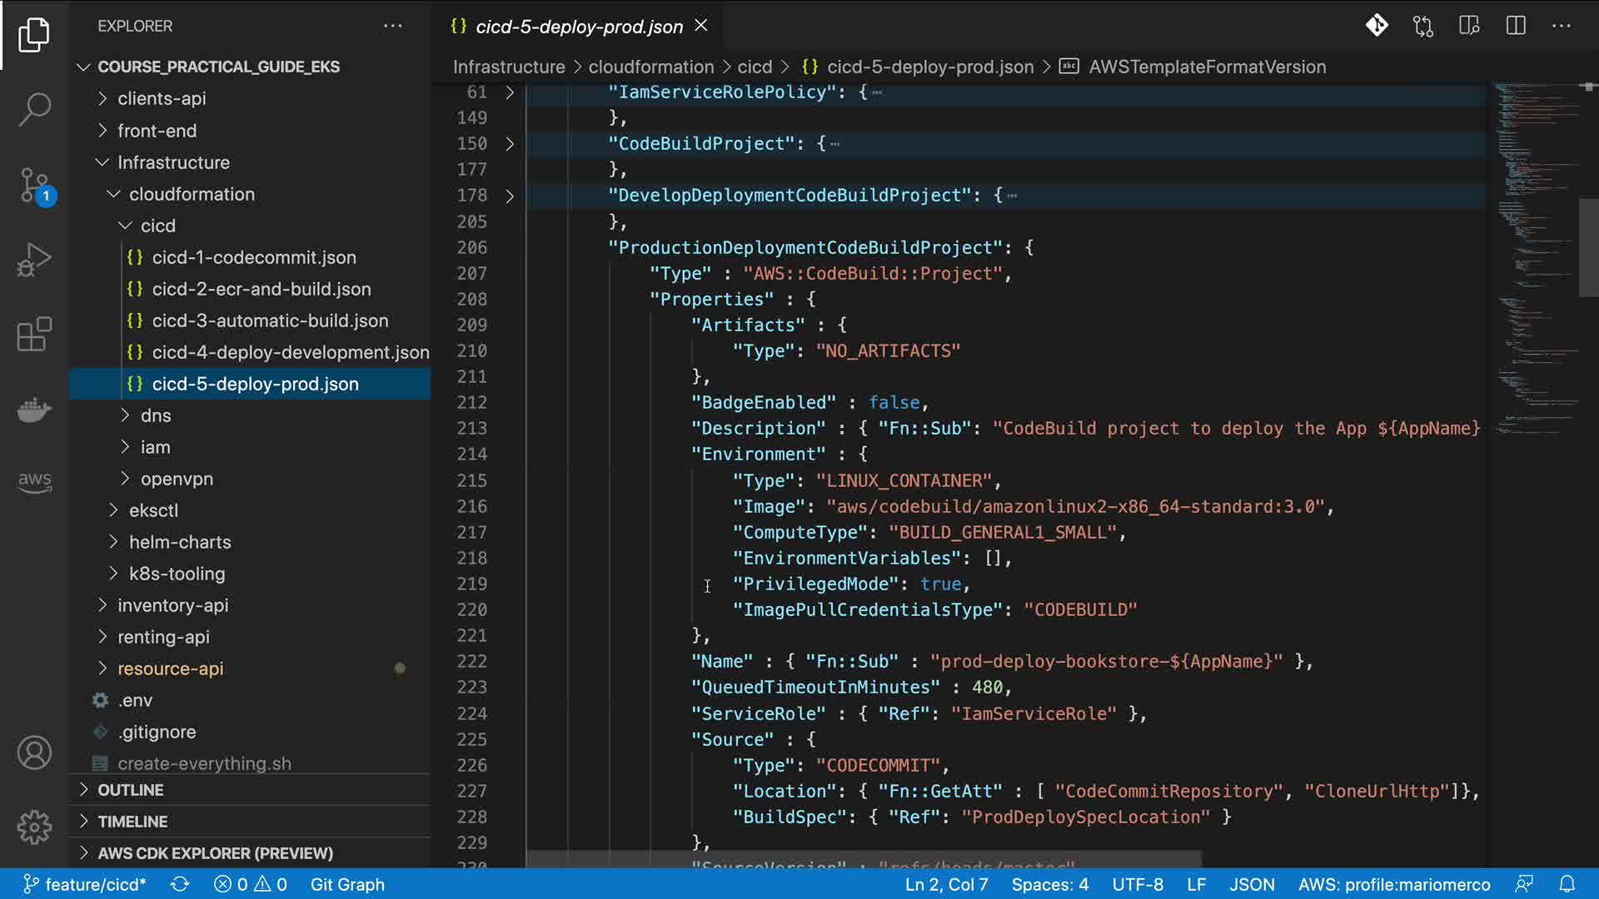Open the Extensions view
This screenshot has height=899, width=1599.
34,335
